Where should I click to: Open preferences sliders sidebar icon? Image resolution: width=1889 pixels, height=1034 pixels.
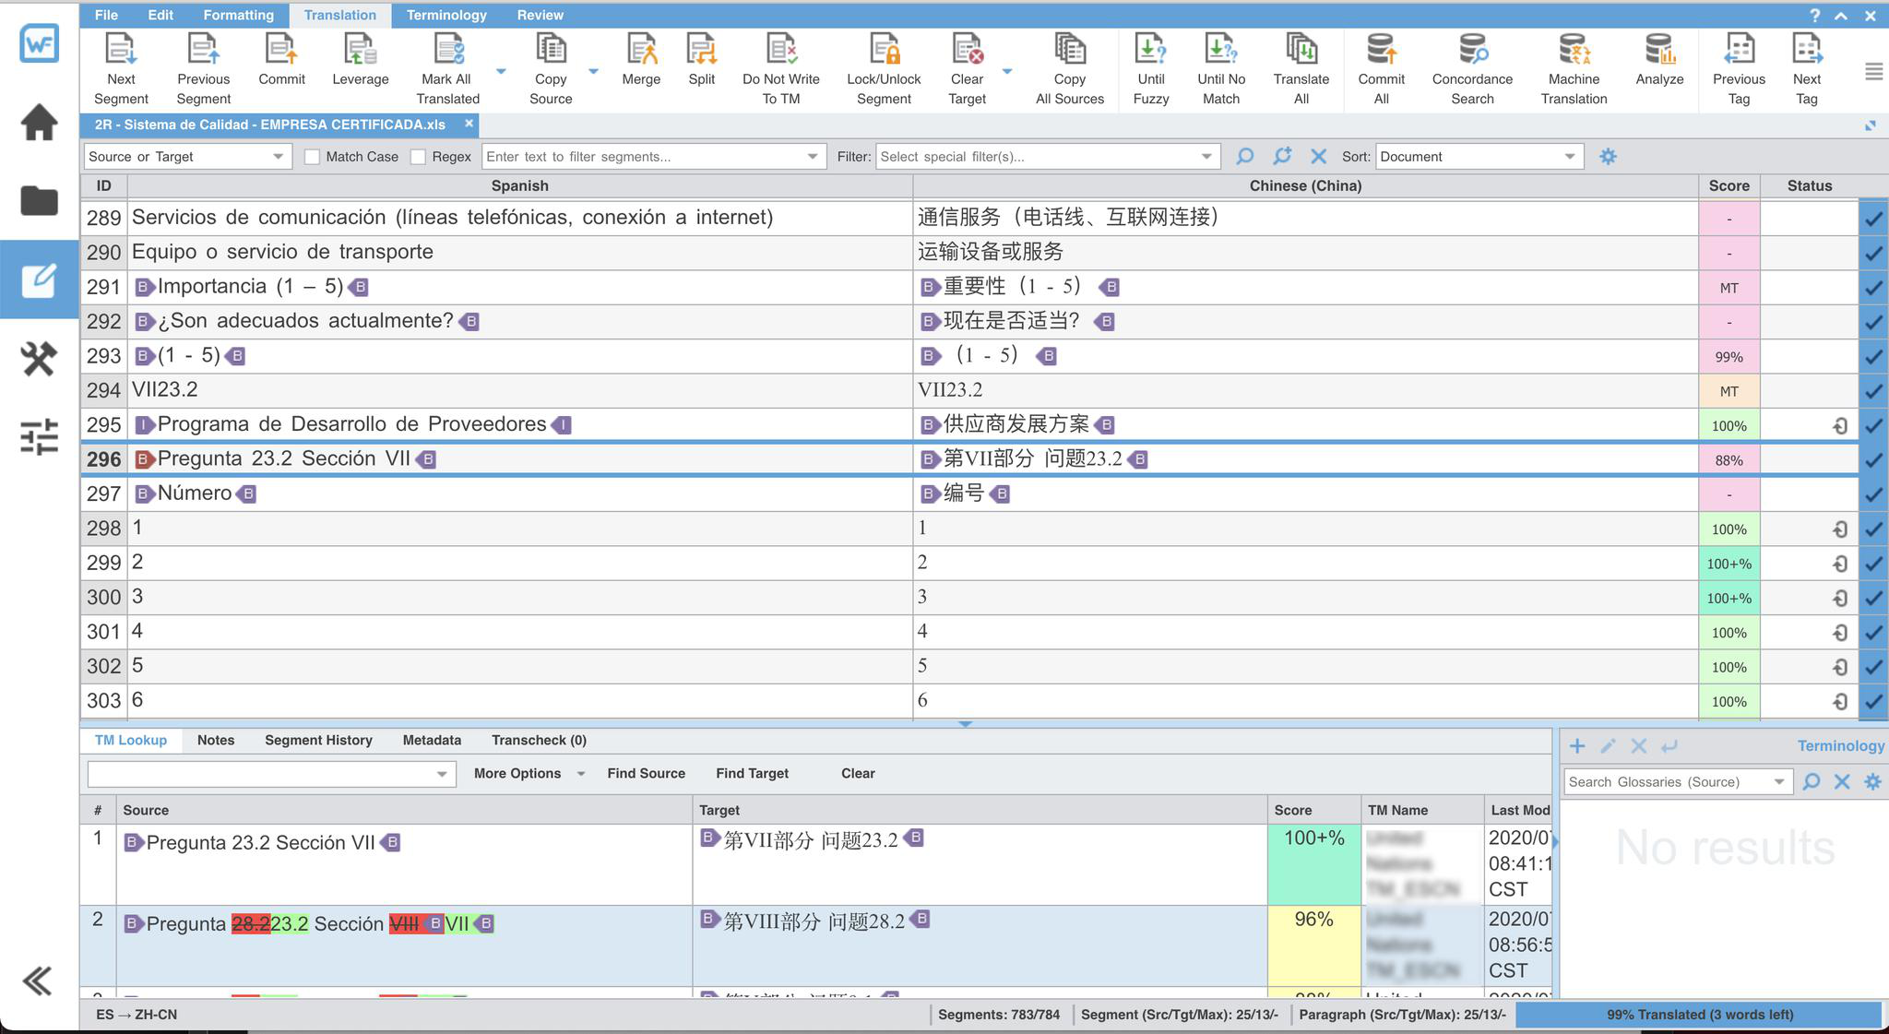pos(39,437)
